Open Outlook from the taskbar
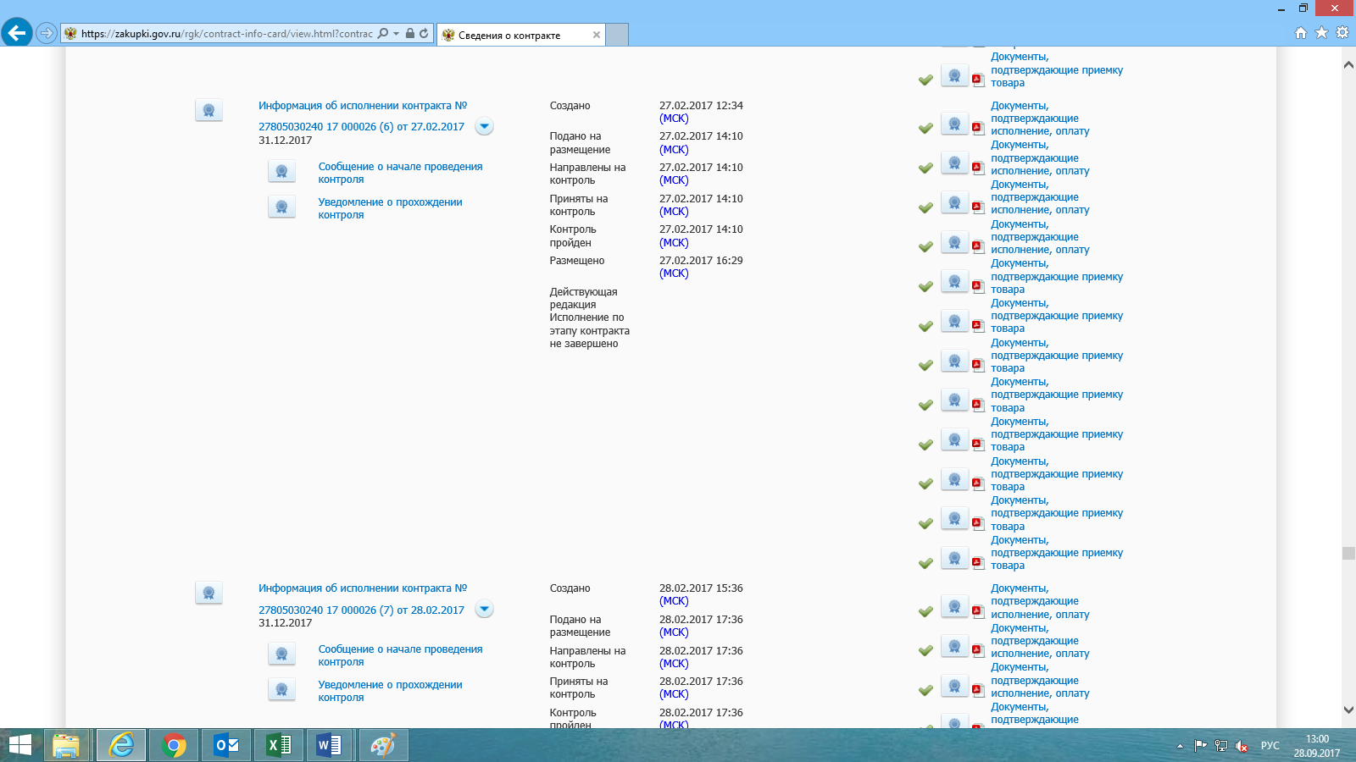The image size is (1356, 762). [226, 745]
